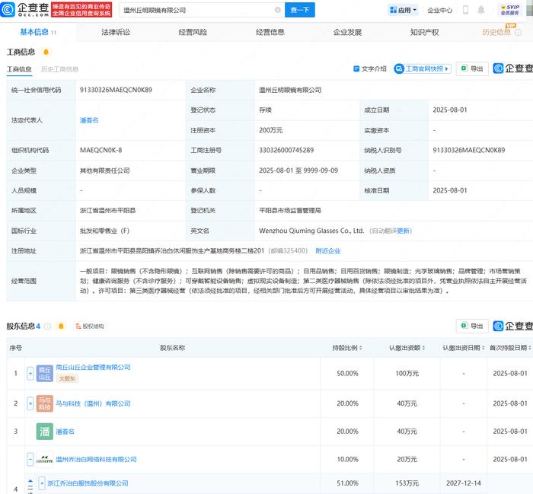This screenshot has width=533, height=494.
Task: Click the alert bell beside 股东信息
Action: [61, 327]
